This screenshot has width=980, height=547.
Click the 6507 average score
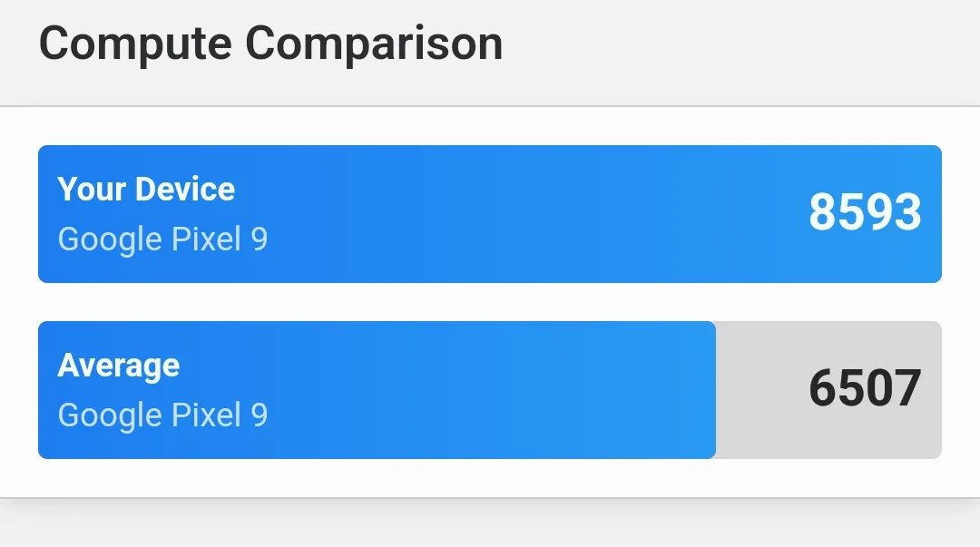pyautogui.click(x=865, y=388)
